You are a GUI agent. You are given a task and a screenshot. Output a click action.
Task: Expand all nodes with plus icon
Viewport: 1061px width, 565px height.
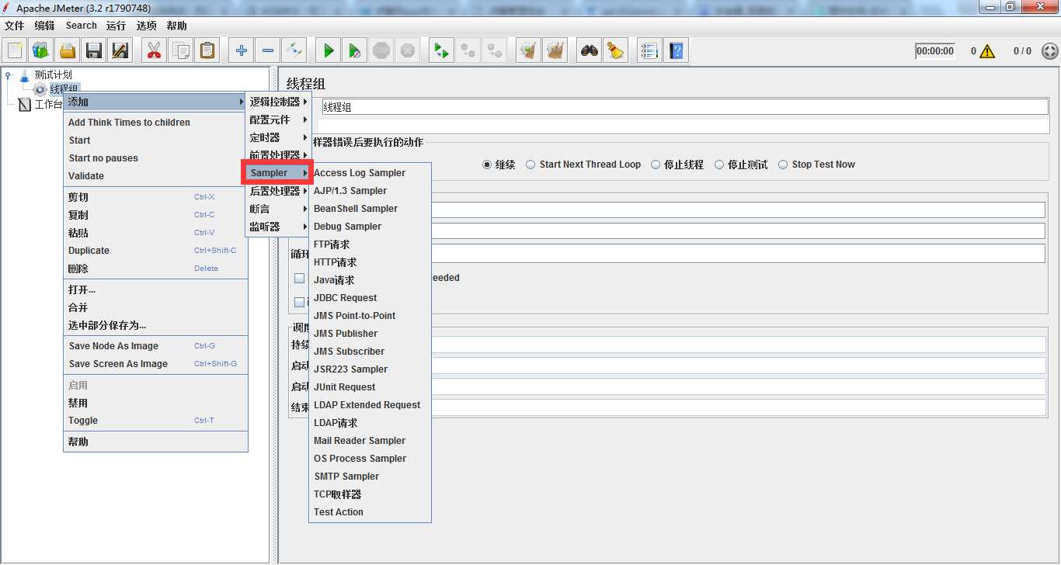click(x=242, y=51)
